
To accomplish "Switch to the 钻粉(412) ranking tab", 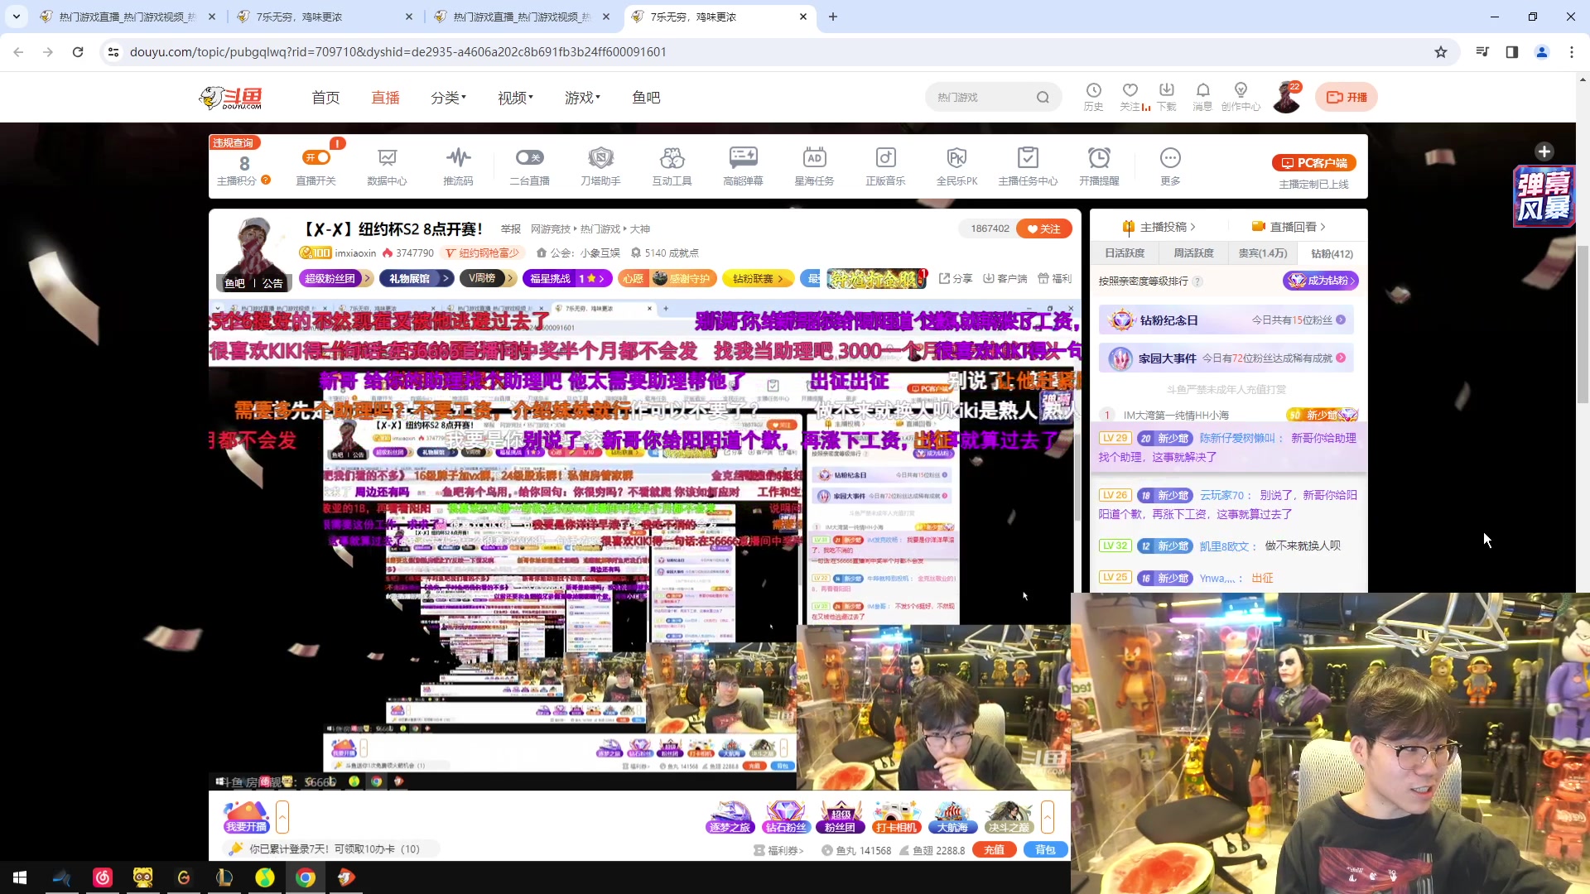I will coord(1330,253).
